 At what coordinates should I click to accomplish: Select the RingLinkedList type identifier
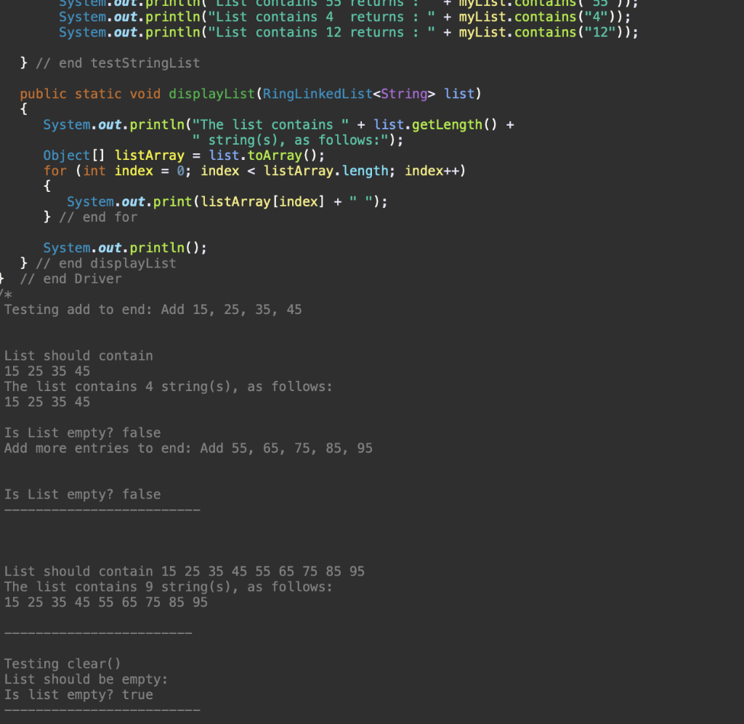click(x=317, y=93)
